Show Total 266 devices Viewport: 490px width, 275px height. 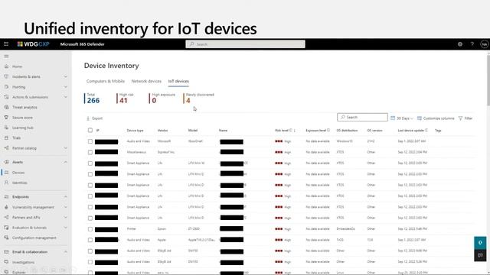[92, 99]
